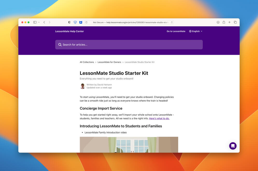Toggle the Safari sidebar icon
The image size is (258, 171).
click(x=35, y=22)
